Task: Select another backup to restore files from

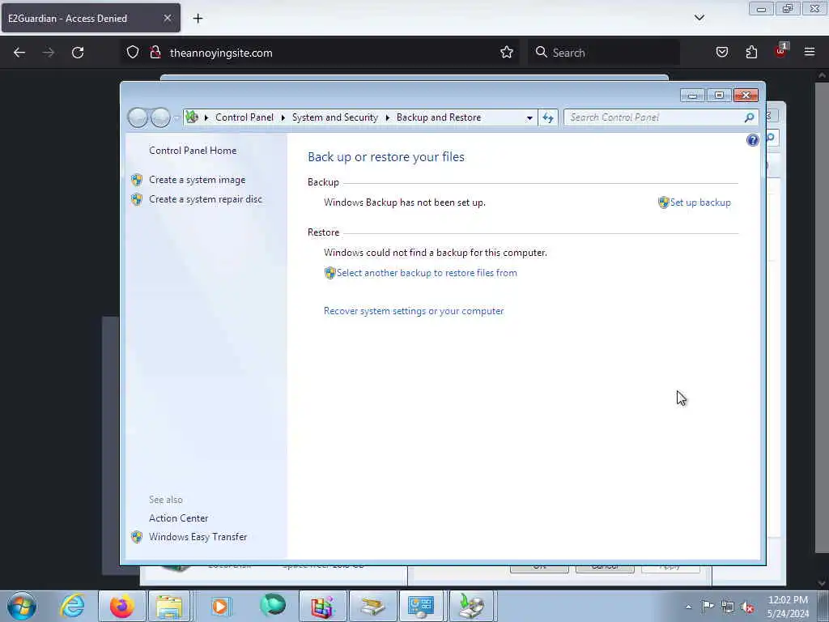Action: [x=427, y=273]
